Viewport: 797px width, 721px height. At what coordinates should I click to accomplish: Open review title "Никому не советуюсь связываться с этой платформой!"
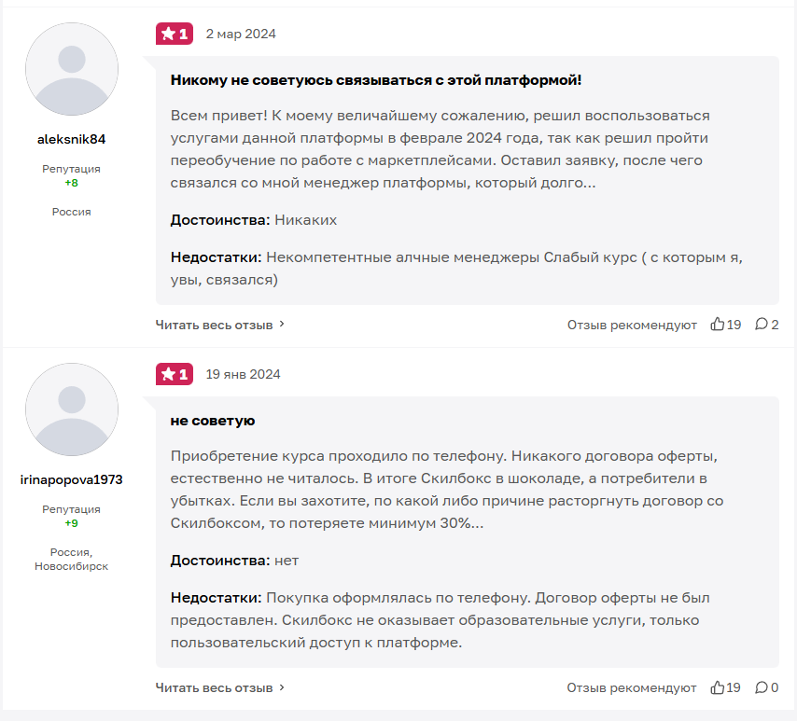[376, 80]
